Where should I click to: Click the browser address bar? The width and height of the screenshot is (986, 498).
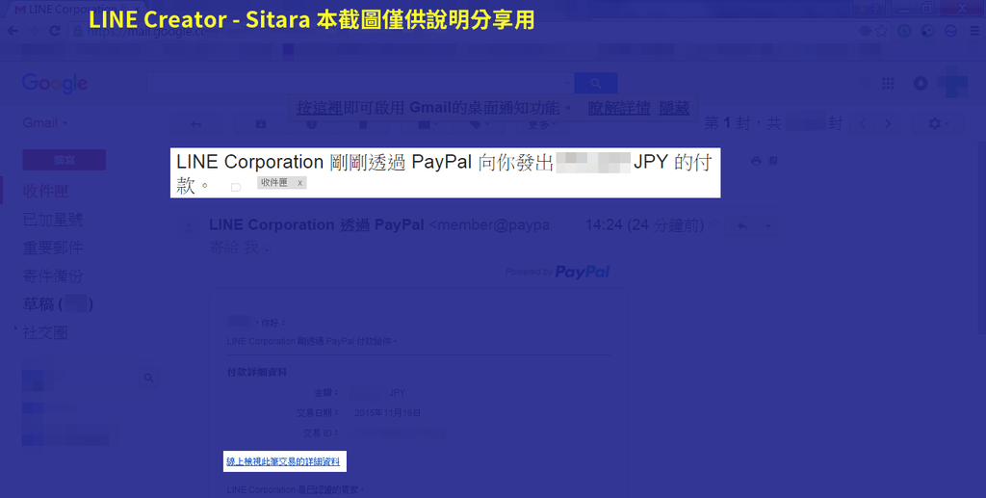[465, 30]
